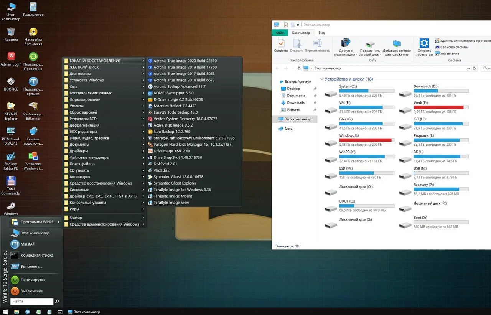Select Сеть in navigation pane
The image size is (491, 315).
pos(285,129)
